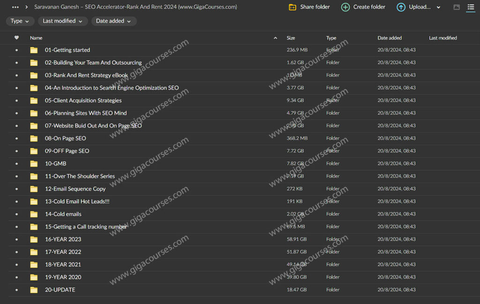Toggle the selection dot for 05-Client Acquisition Strategies
480x304 pixels.
click(x=17, y=100)
